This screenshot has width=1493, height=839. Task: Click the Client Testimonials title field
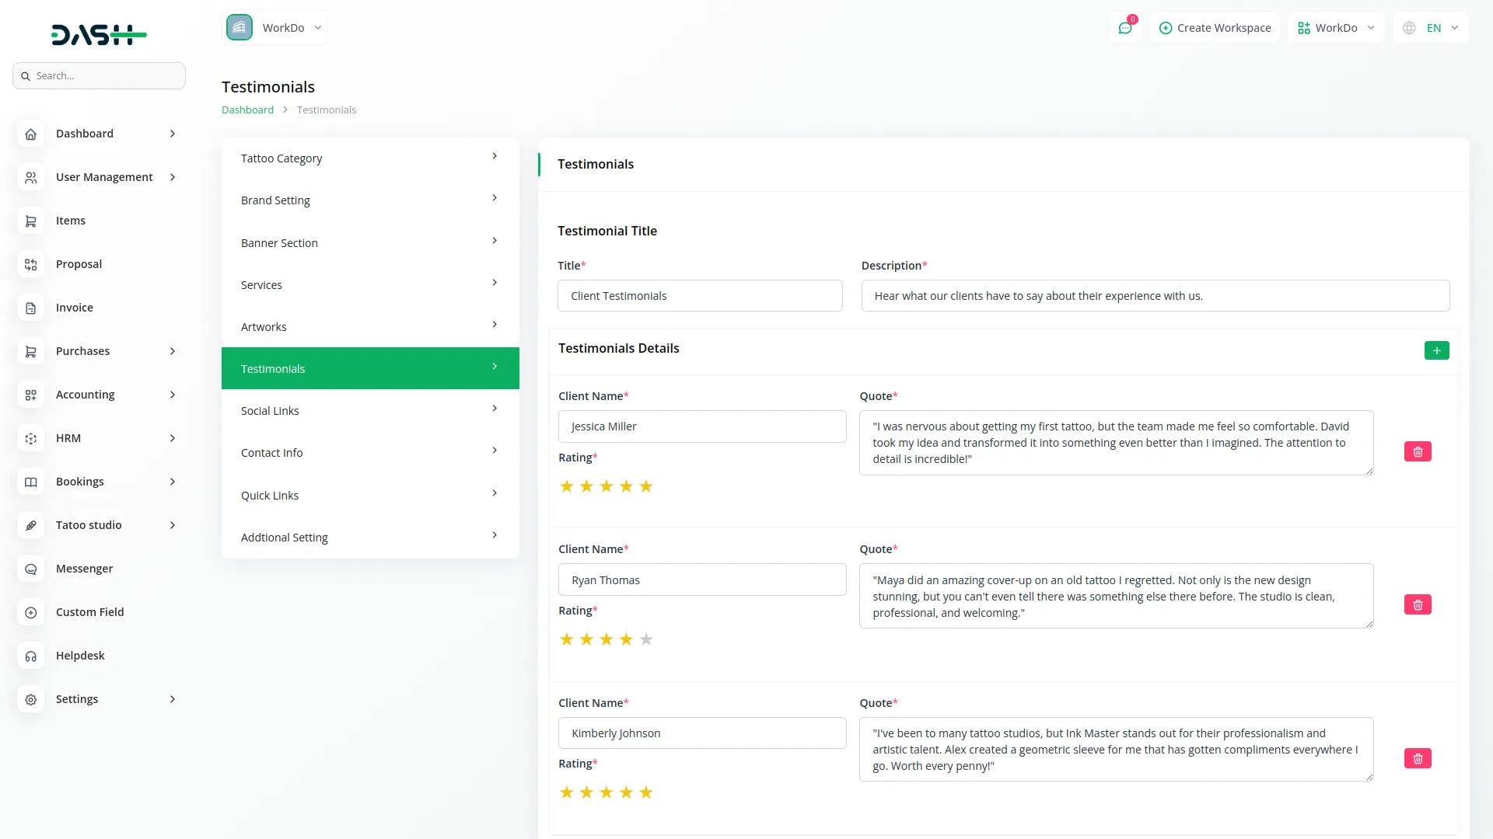[700, 296]
